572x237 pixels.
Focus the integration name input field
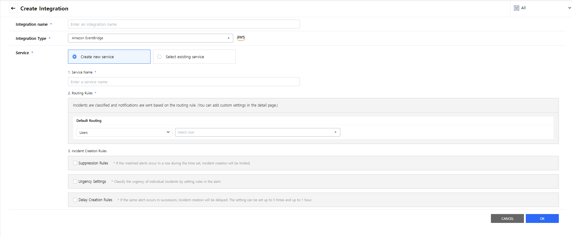(184, 24)
